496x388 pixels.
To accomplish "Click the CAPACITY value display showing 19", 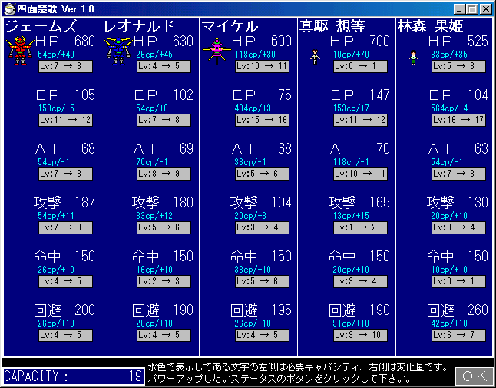I will pyautogui.click(x=73, y=376).
